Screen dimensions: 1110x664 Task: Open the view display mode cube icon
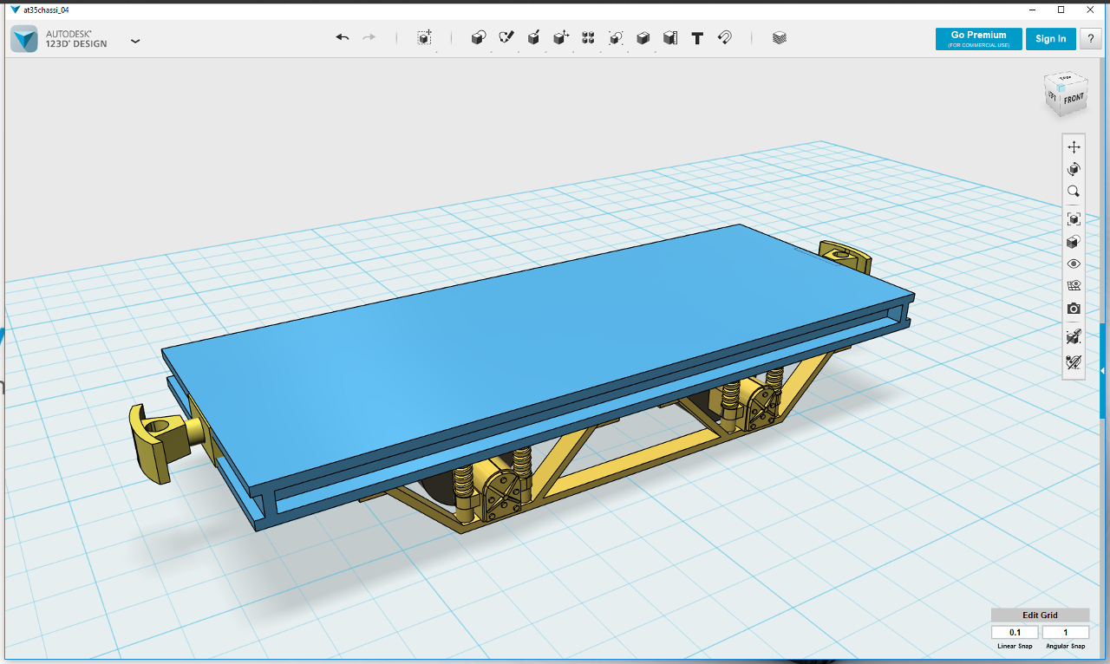click(x=1074, y=242)
